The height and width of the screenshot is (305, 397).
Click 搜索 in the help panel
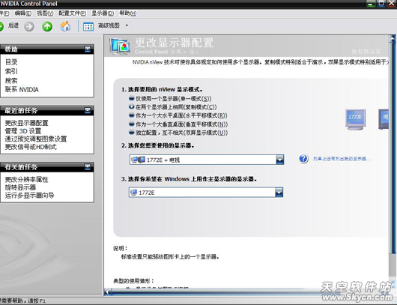(x=11, y=80)
